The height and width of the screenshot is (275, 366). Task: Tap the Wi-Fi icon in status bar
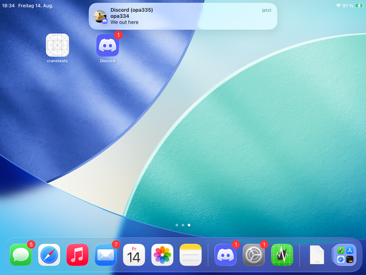tap(338, 5)
